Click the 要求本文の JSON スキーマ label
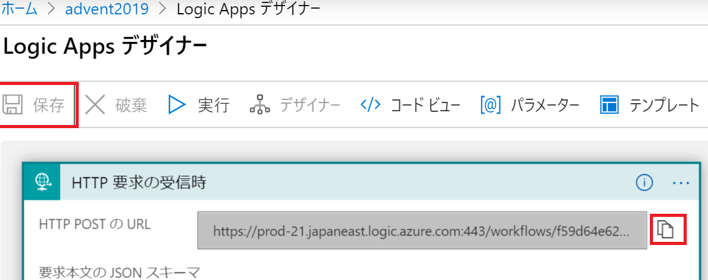 [x=119, y=271]
